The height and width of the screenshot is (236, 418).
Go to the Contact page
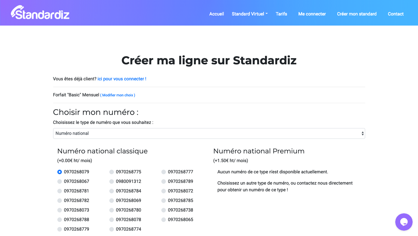[396, 14]
